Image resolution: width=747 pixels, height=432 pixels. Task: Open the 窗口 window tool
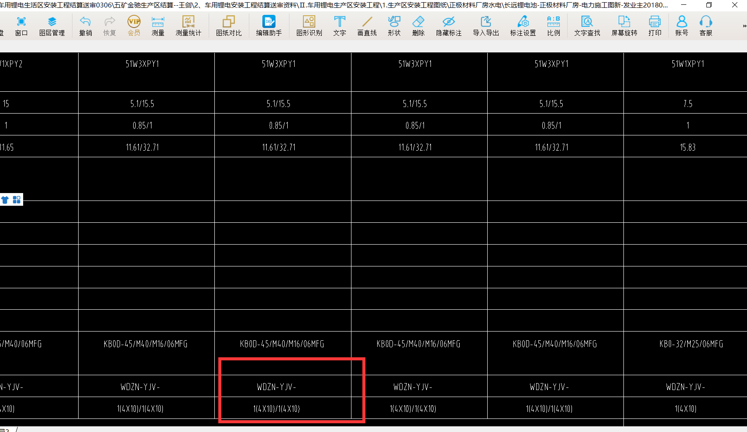tap(21, 26)
